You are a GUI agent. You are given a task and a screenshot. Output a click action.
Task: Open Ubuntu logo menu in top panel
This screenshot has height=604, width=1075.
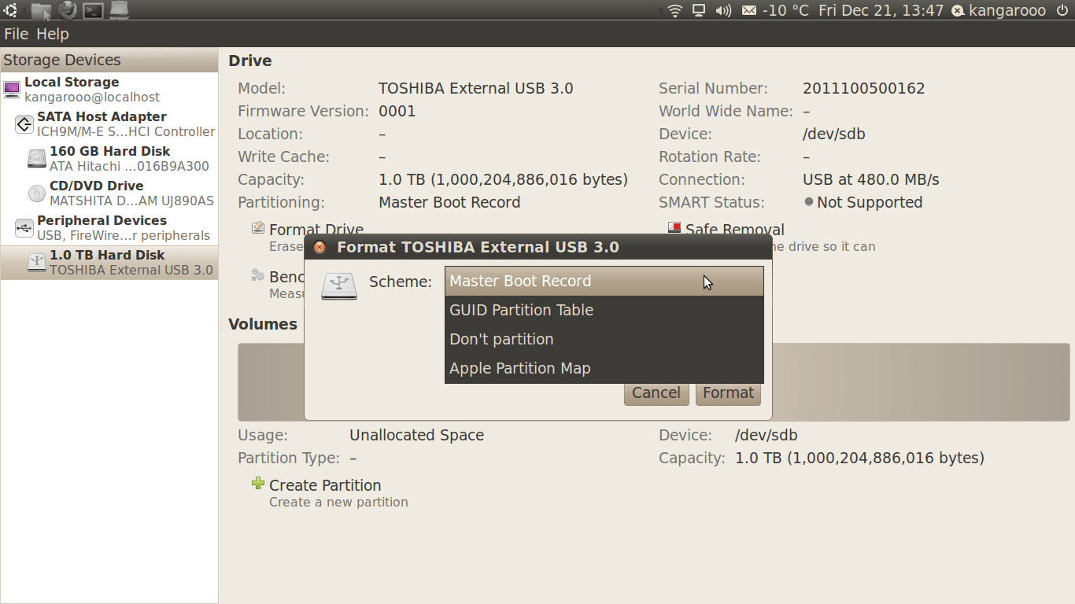click(10, 10)
